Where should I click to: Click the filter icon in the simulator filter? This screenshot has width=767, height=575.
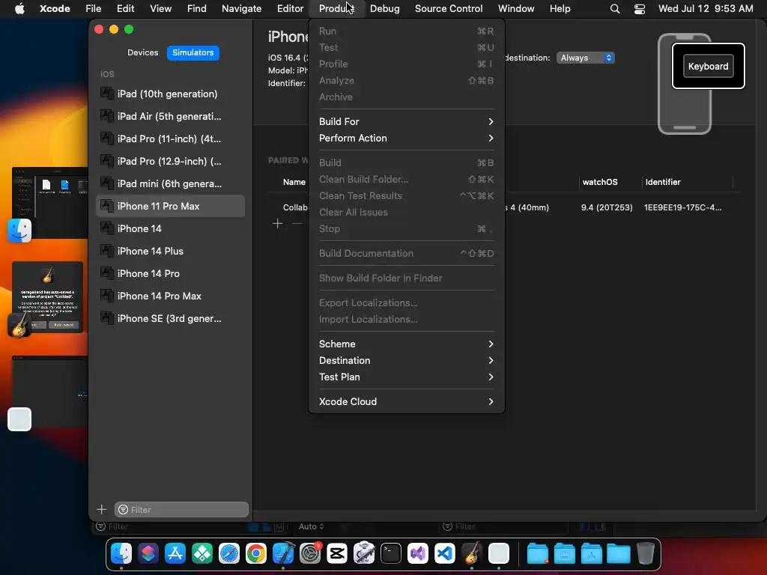124,509
